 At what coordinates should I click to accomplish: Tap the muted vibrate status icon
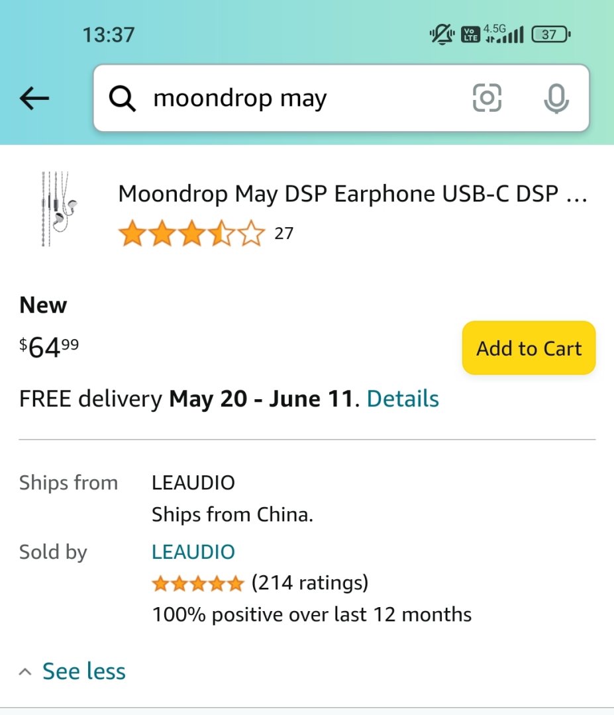[x=441, y=34]
